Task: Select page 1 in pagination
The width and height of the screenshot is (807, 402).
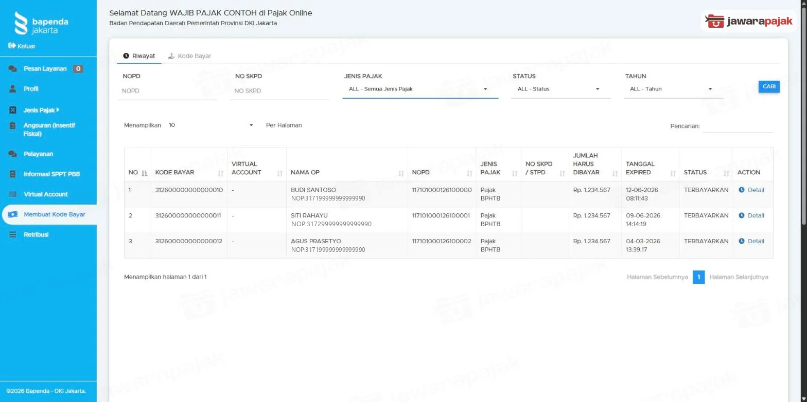Action: pyautogui.click(x=698, y=277)
